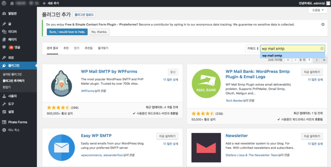331x167 pixels.
Task: Install WP Mail Bank with 지금 설치하기
Action: click(312, 72)
